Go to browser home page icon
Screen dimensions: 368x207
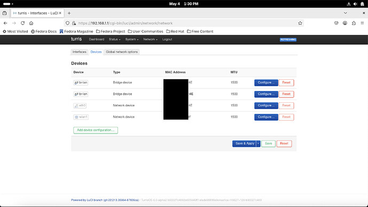pos(31,23)
